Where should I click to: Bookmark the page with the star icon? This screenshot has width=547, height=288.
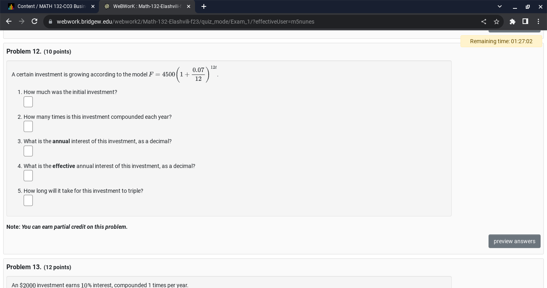(x=497, y=22)
